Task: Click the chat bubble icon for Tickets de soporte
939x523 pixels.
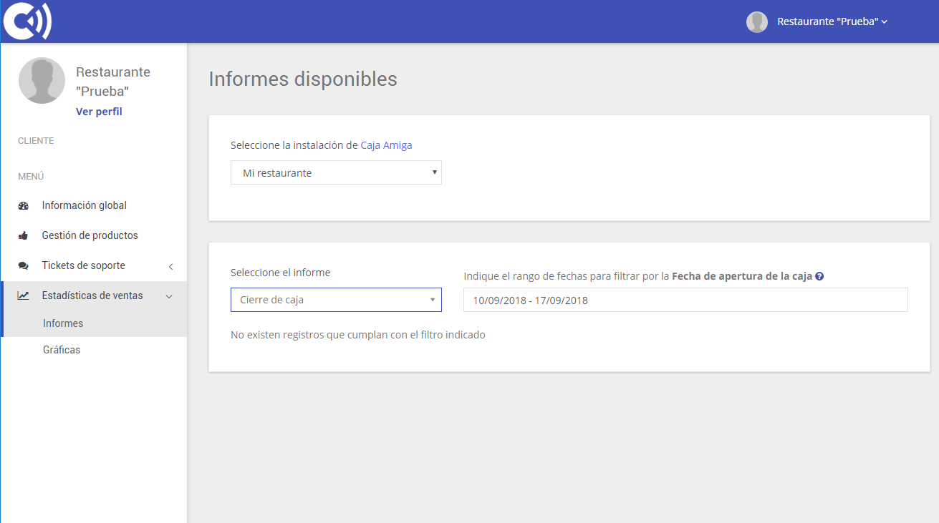Action: tap(23, 265)
